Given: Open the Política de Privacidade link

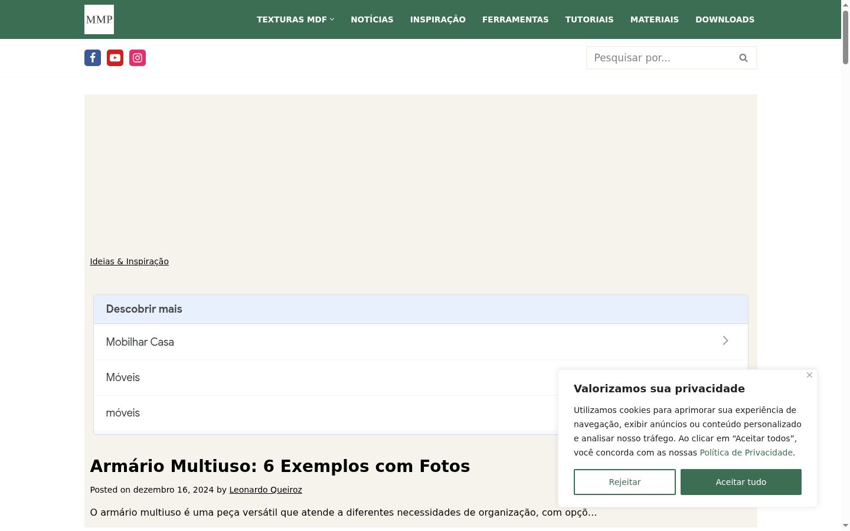Looking at the screenshot, I should click(x=746, y=453).
